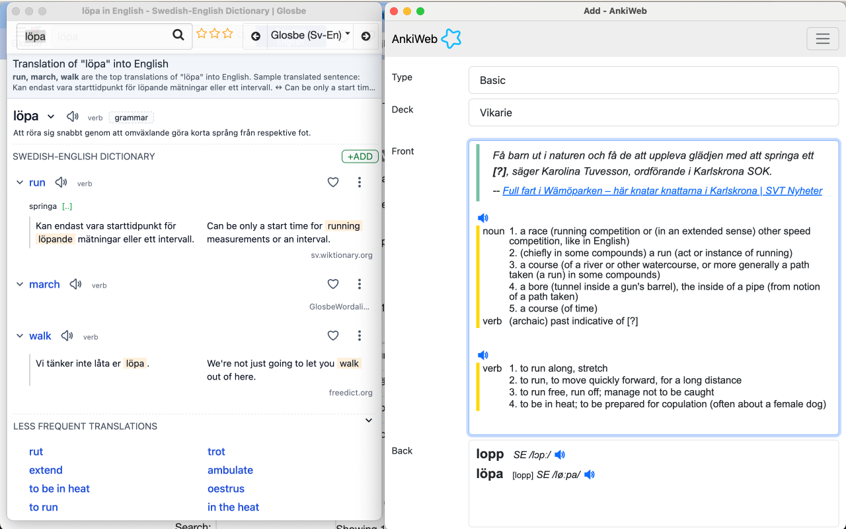Open the SVT Nyheter source link
Viewport: 846px width, 529px height.
coord(662,190)
